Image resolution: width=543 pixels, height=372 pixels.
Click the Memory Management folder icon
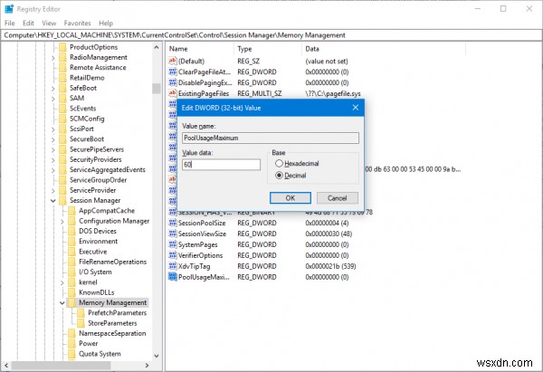[x=71, y=302]
